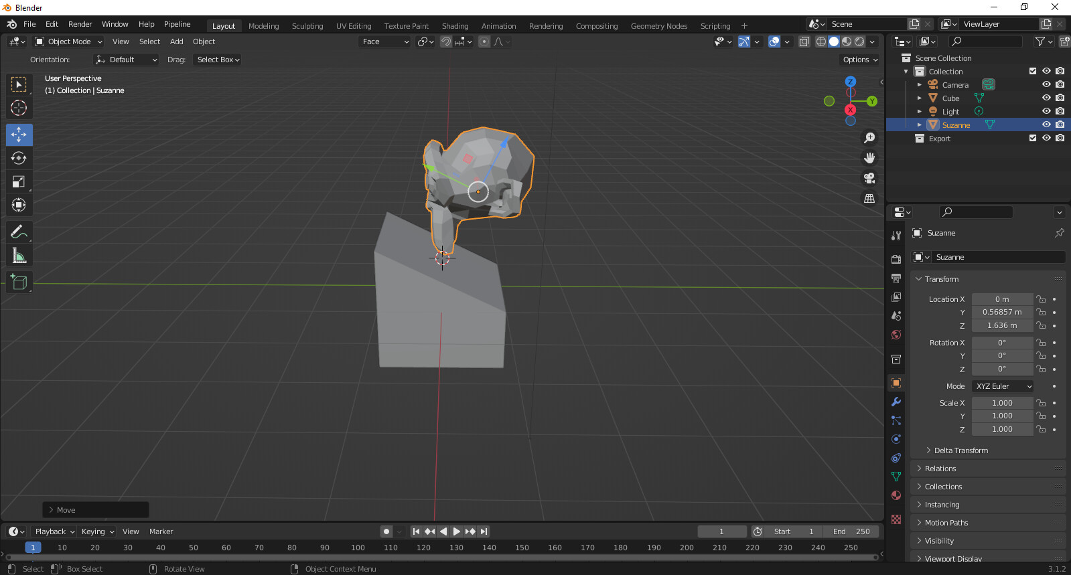Open the Face snap element dropdown
This screenshot has height=575, width=1071.
(385, 42)
